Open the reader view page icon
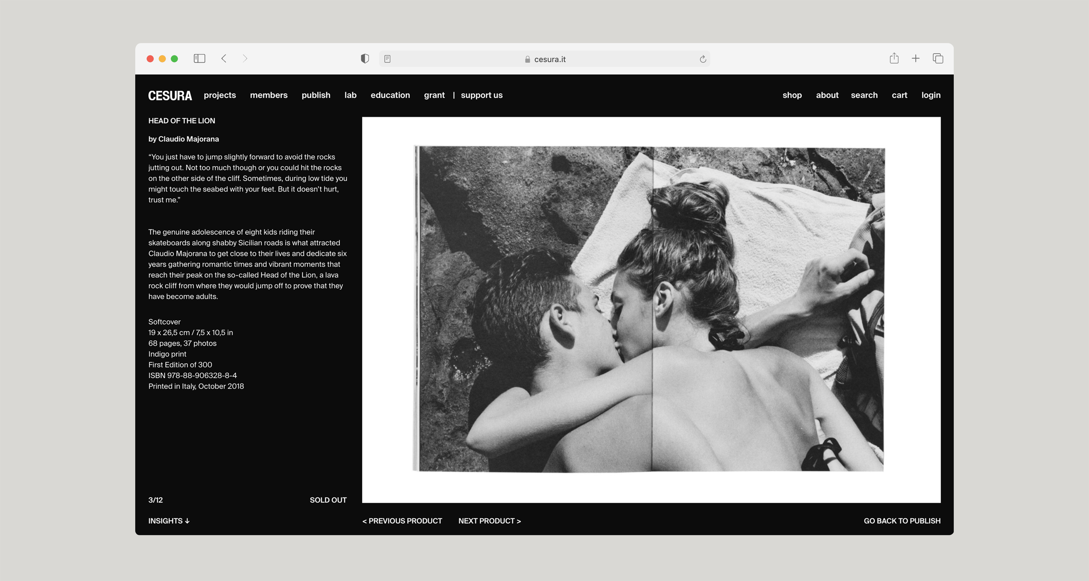Screen dimensions: 1089x581 point(387,59)
